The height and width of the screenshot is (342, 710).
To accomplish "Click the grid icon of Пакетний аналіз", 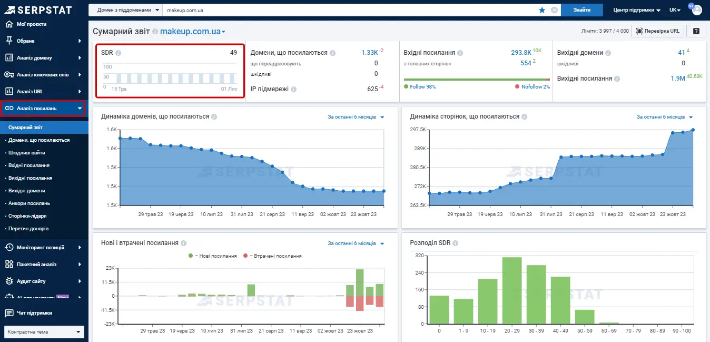I will pyautogui.click(x=9, y=265).
